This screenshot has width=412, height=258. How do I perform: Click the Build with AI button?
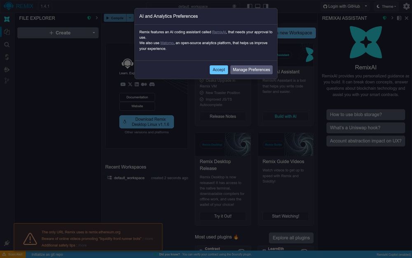286,116
